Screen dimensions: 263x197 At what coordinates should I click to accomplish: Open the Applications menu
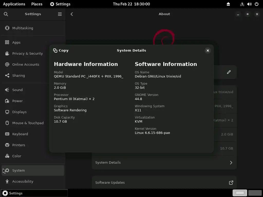[14, 4]
